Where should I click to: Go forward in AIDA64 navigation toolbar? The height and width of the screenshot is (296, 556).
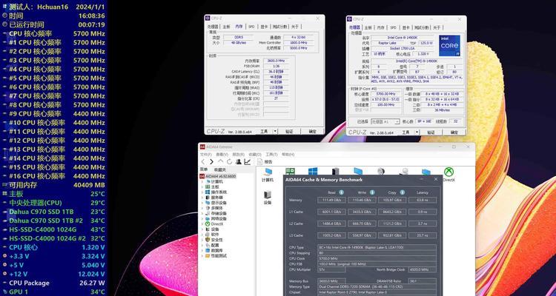[x=211, y=162]
